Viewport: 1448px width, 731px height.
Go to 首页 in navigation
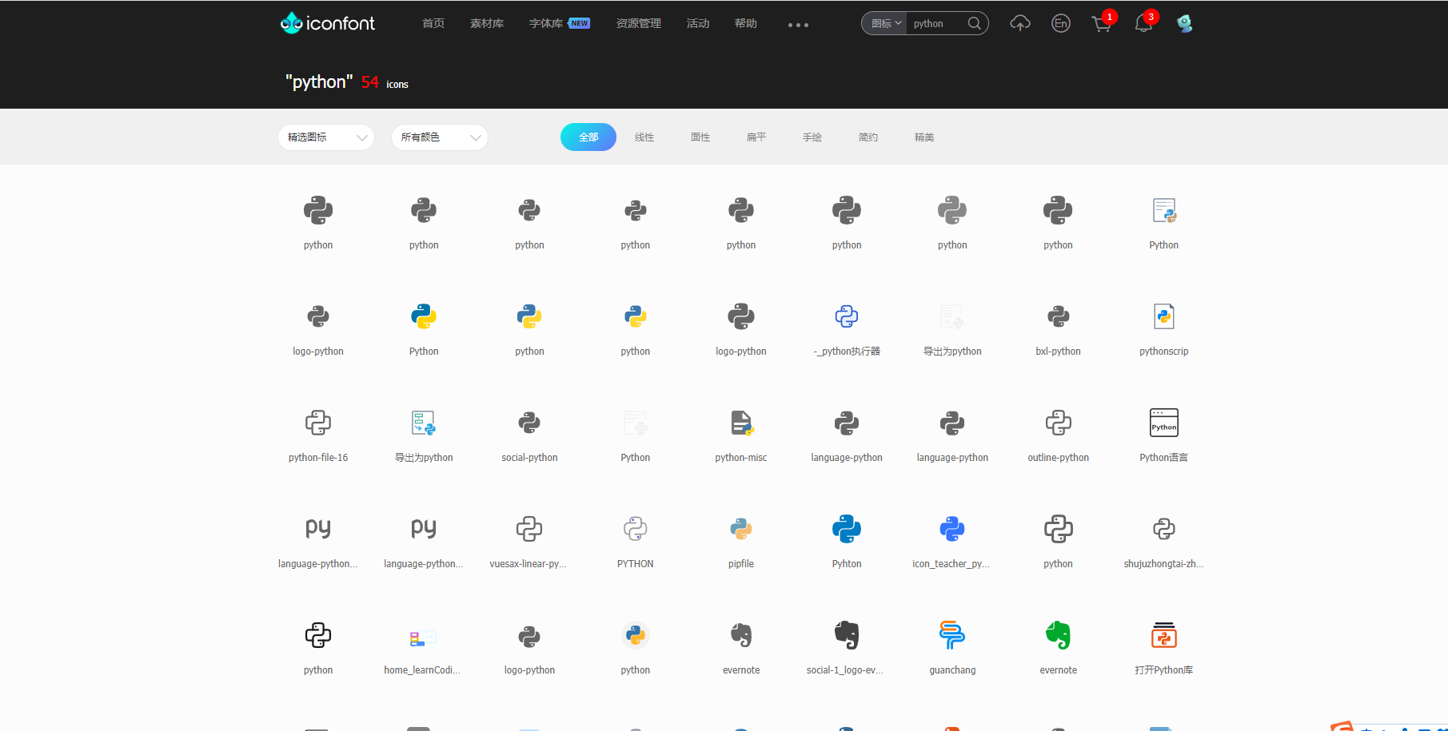tap(433, 23)
